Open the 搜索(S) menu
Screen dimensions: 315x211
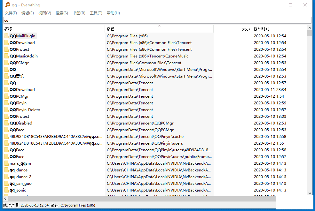62,13
